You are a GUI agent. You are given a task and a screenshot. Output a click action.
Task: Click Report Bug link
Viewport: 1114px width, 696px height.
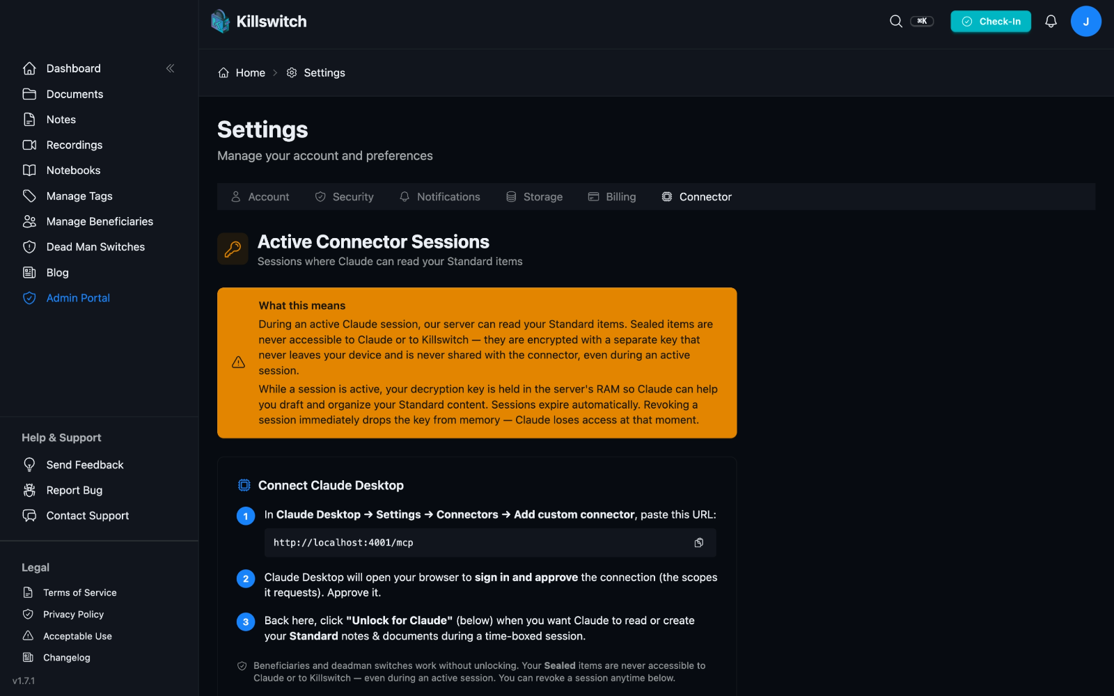coord(74,490)
